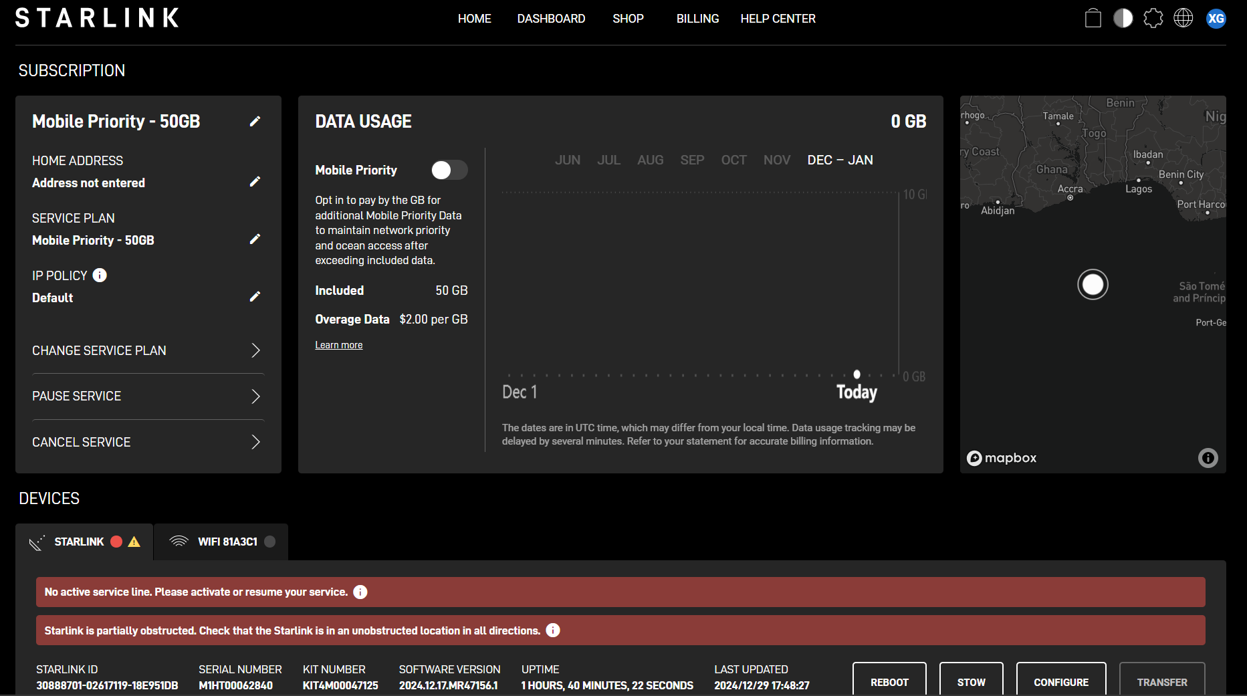This screenshot has height=696, width=1247.
Task: Click last updated 2024/12/29 17:48:27
Action: [762, 685]
